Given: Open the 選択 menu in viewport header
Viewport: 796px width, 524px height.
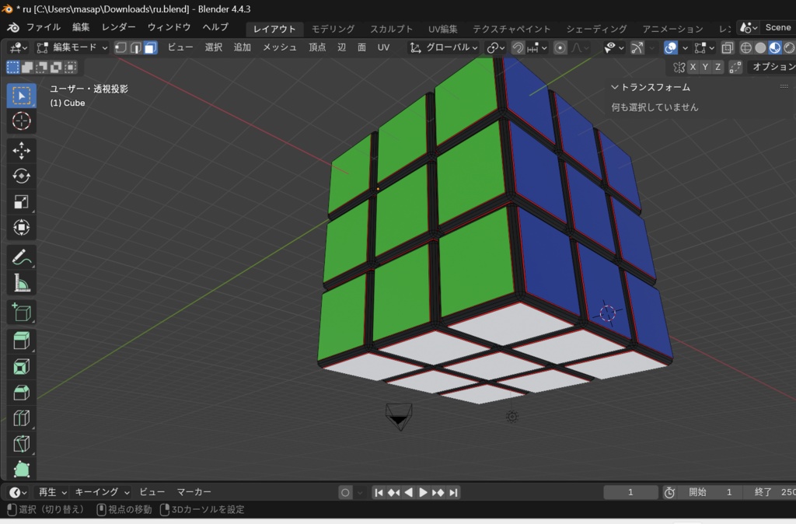Looking at the screenshot, I should pyautogui.click(x=214, y=47).
